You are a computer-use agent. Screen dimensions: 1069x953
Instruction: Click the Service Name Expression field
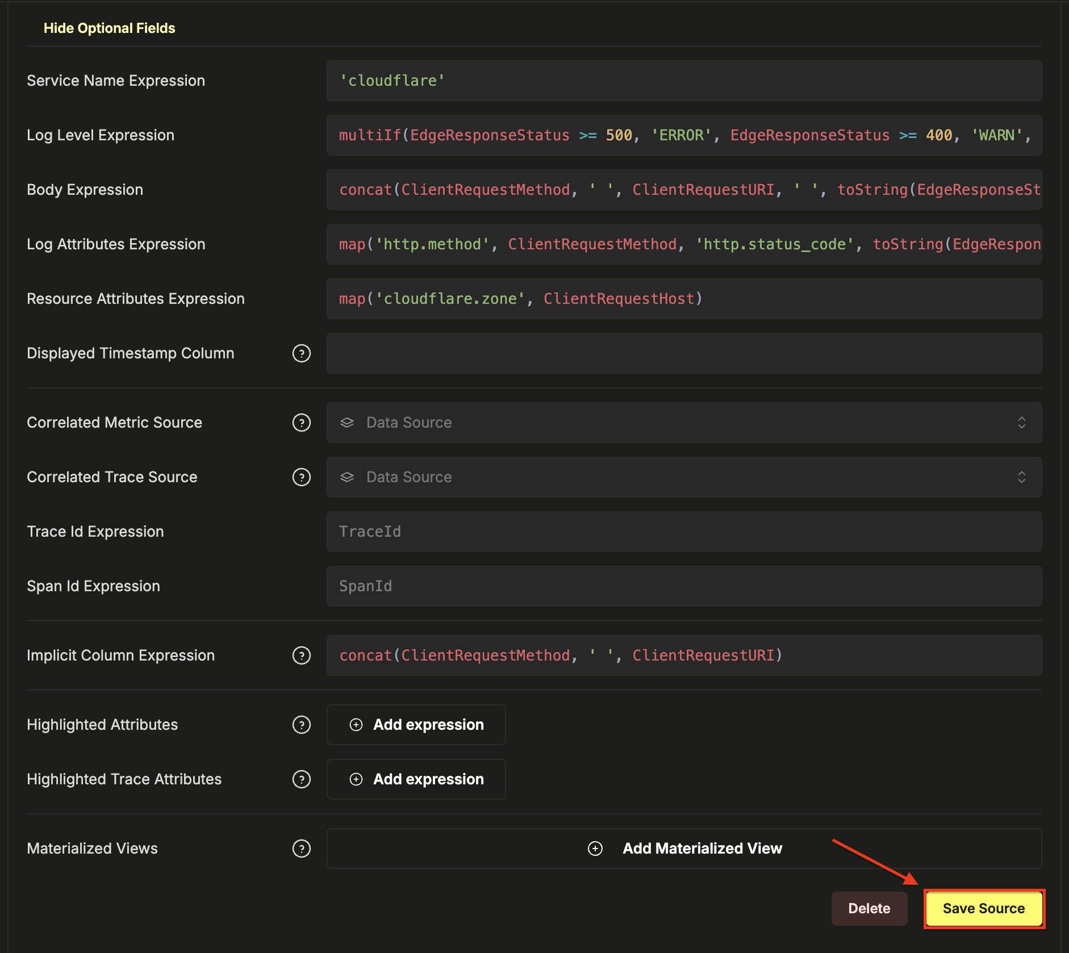tap(683, 81)
